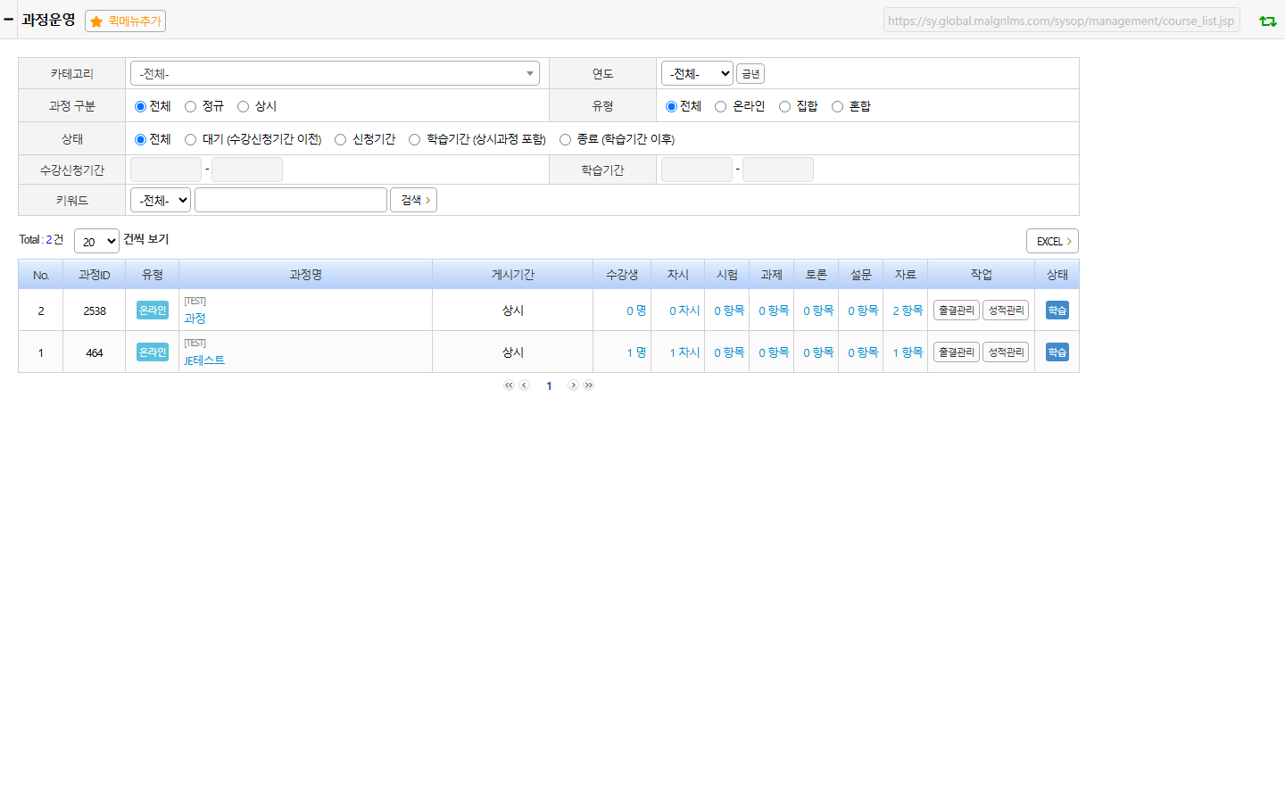This screenshot has width=1285, height=803.
Task: Open course named JE테스트
Action: tap(204, 360)
